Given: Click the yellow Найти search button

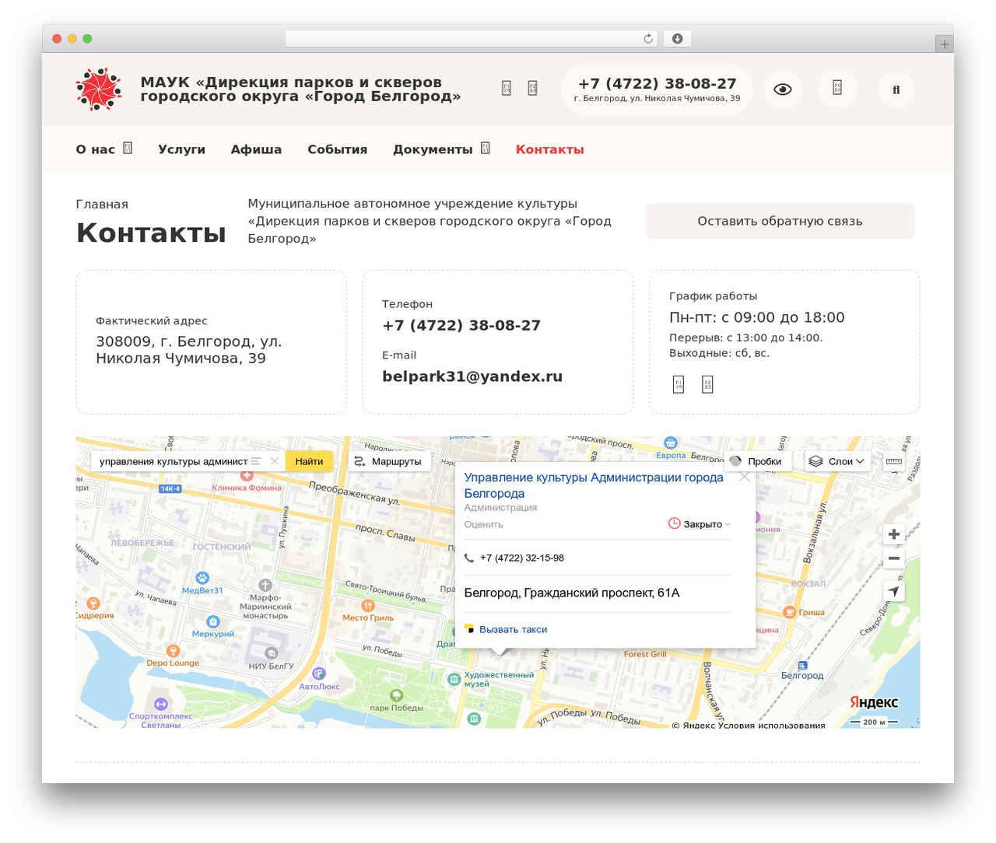Looking at the screenshot, I should tap(309, 461).
